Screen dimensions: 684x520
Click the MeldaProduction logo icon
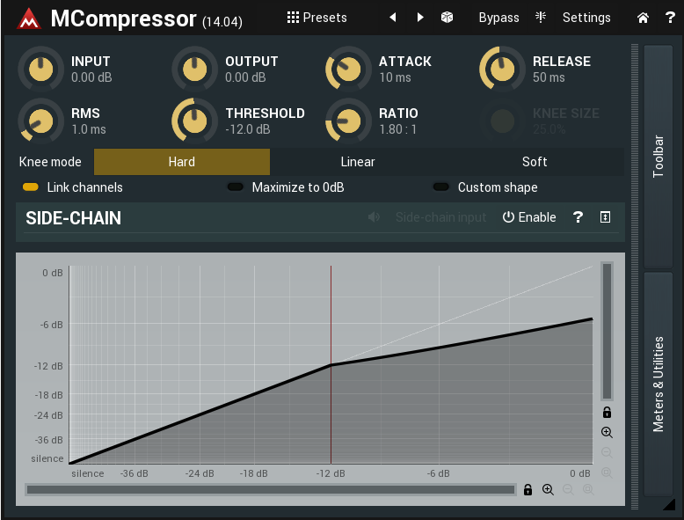click(x=29, y=18)
